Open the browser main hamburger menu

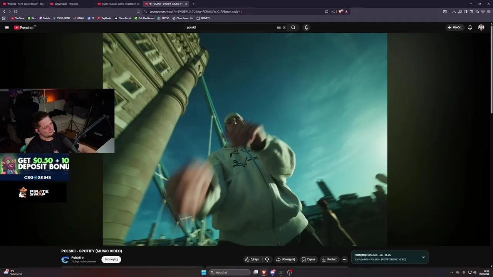coord(489,12)
